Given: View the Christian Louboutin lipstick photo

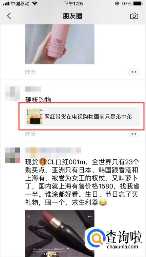Looking at the screenshot, I should pyautogui.click(x=60, y=233).
